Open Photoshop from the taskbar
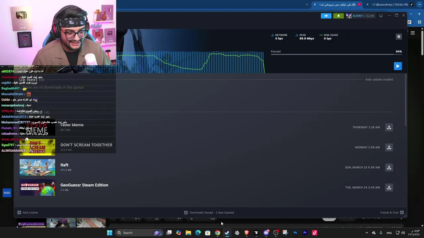Image resolution: width=424 pixels, height=238 pixels. pyautogui.click(x=295, y=233)
